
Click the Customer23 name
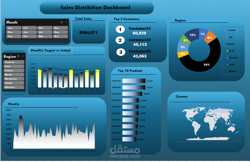tap(140, 51)
